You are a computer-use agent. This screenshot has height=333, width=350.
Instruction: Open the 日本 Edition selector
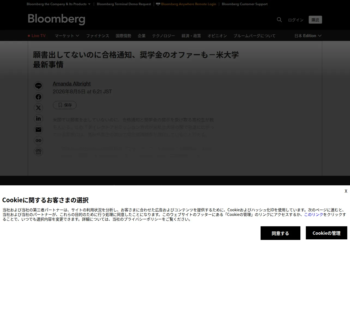[308, 36]
